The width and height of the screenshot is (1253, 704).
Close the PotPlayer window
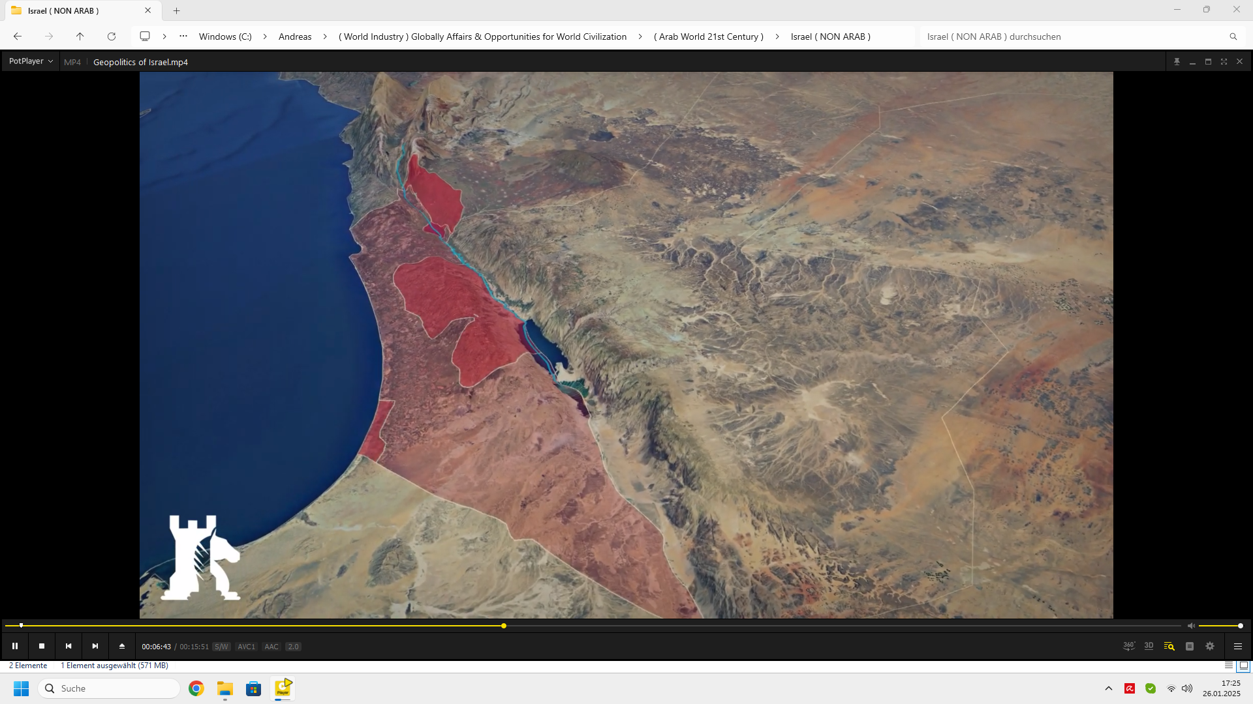(1239, 62)
